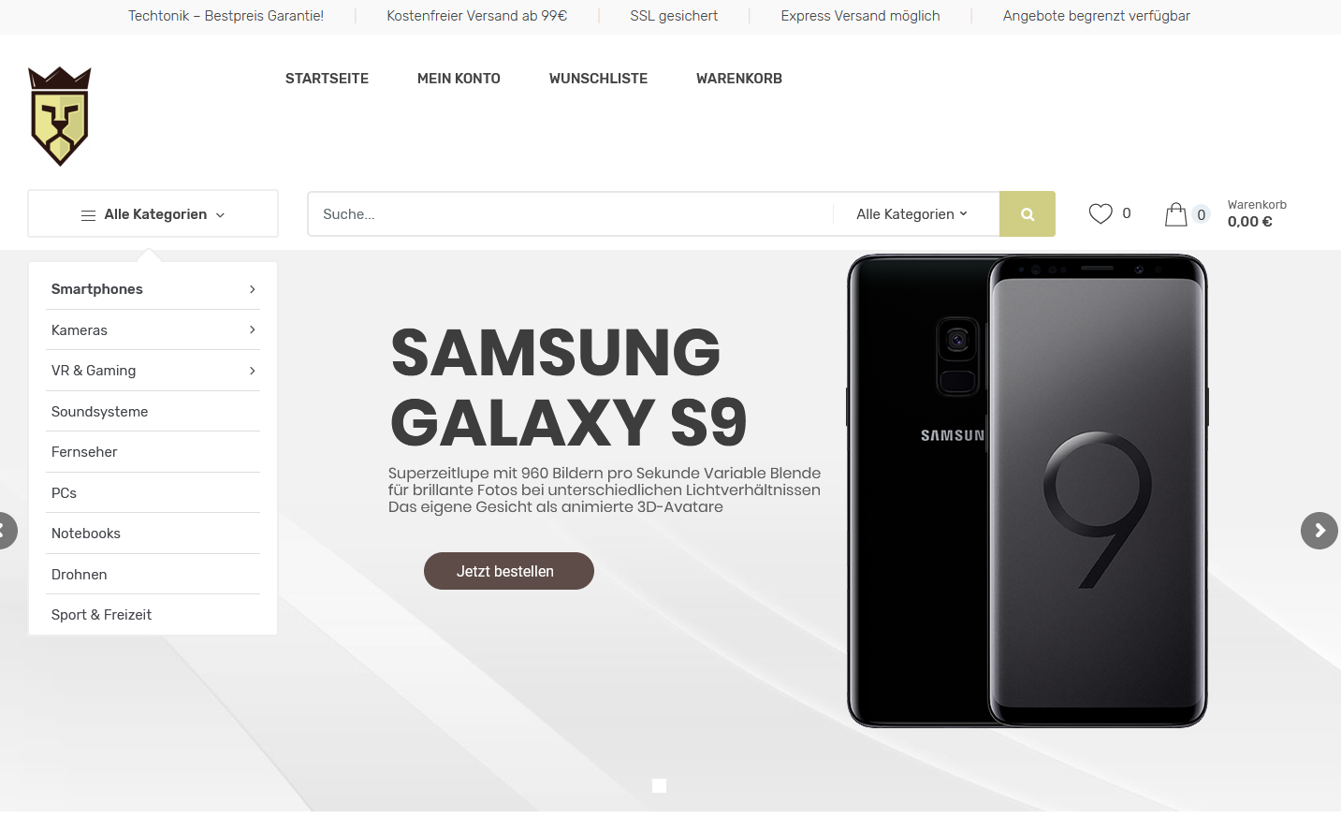
Task: Go to WUNSCHLISTE page
Action: click(598, 79)
